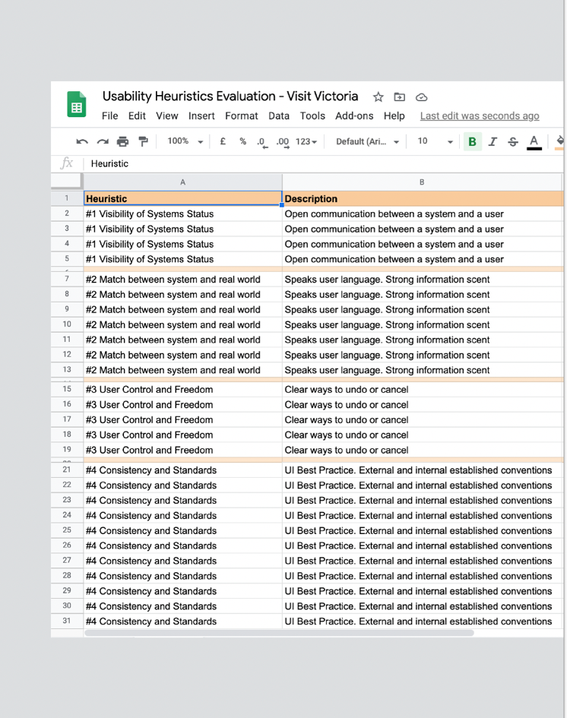Select cell A2 '#1 Visibility of Systems Status'

pos(182,214)
